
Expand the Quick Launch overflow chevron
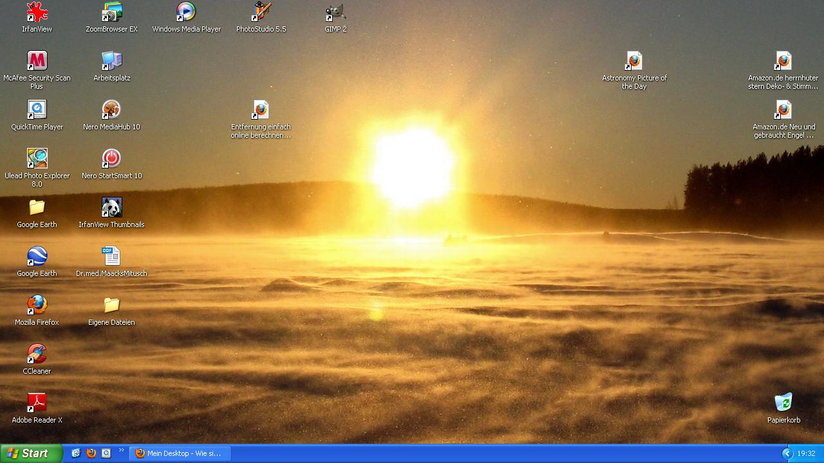pyautogui.click(x=121, y=450)
